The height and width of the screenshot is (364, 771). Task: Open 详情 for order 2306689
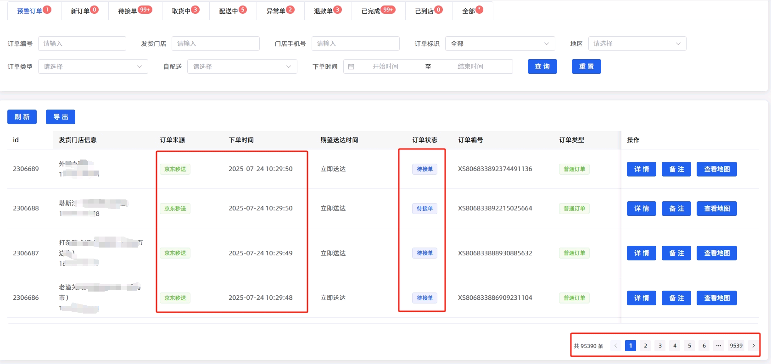pos(642,169)
